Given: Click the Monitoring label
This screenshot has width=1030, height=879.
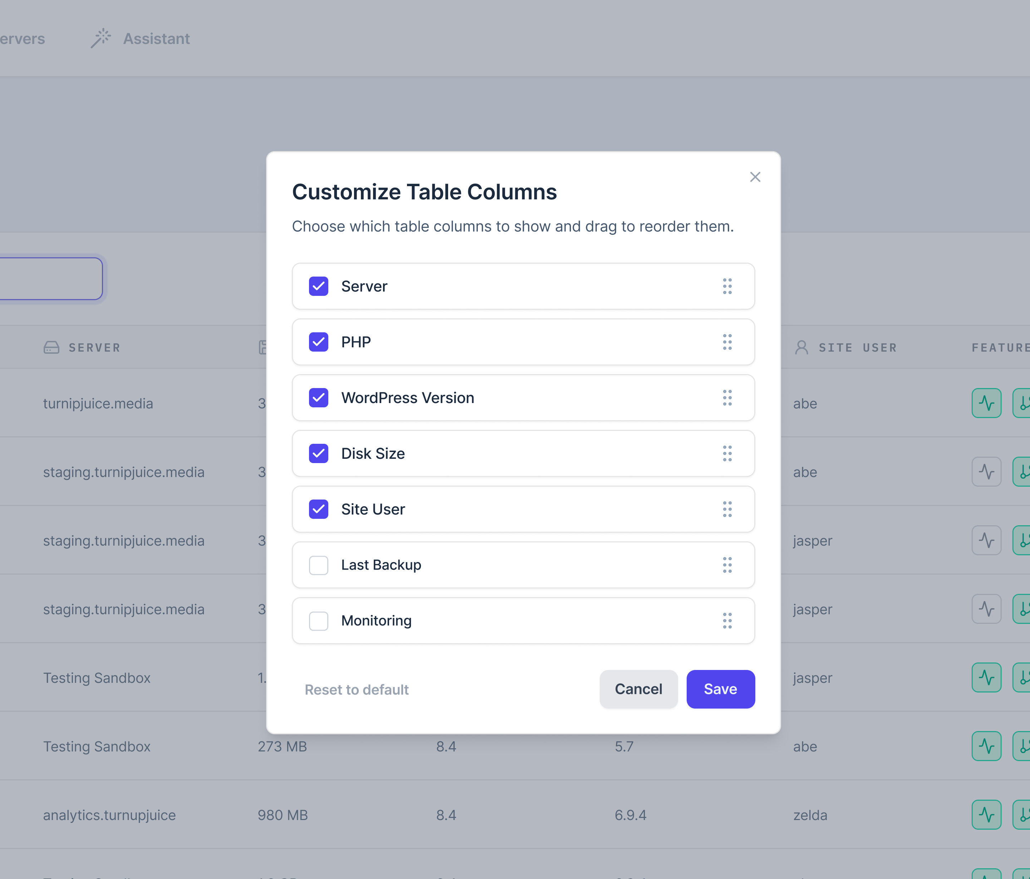Looking at the screenshot, I should (x=376, y=620).
